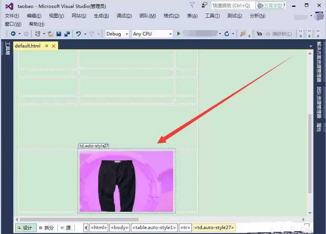Select the td.auto-style27 tag in breadcrumb
This screenshot has height=234, width=326.
(214, 228)
